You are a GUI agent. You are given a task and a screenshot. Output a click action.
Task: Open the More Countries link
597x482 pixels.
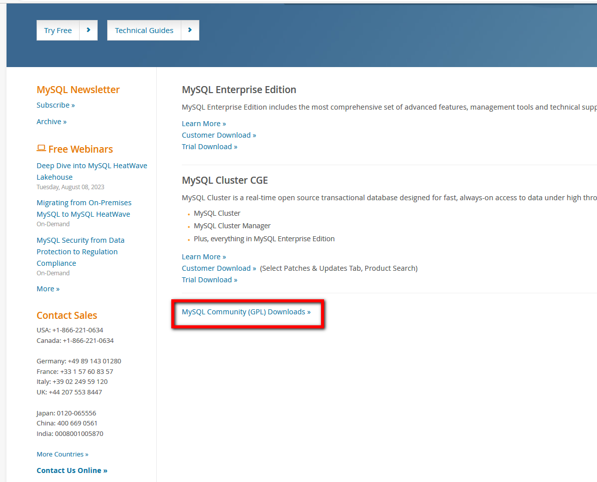click(x=63, y=454)
